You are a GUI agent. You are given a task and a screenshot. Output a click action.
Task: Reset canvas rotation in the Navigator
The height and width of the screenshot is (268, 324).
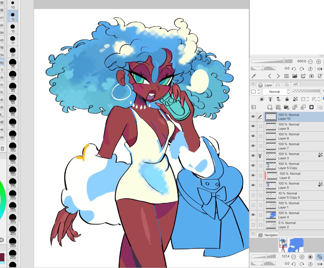(310, 264)
